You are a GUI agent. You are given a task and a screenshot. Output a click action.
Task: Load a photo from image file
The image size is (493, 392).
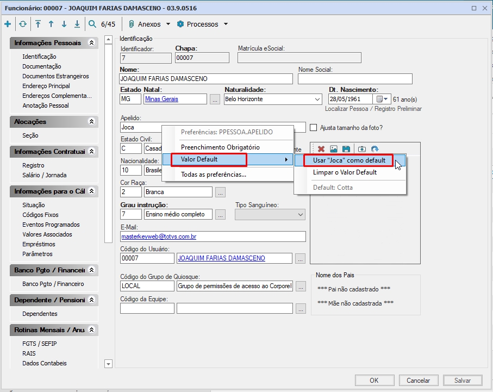pos(334,149)
